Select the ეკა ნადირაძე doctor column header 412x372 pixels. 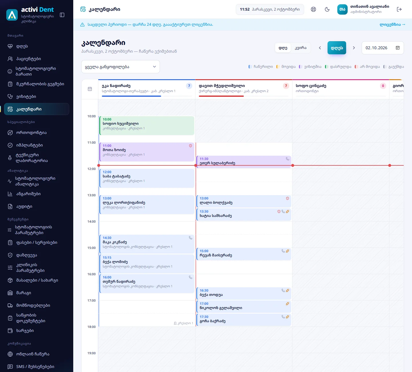[147, 89]
